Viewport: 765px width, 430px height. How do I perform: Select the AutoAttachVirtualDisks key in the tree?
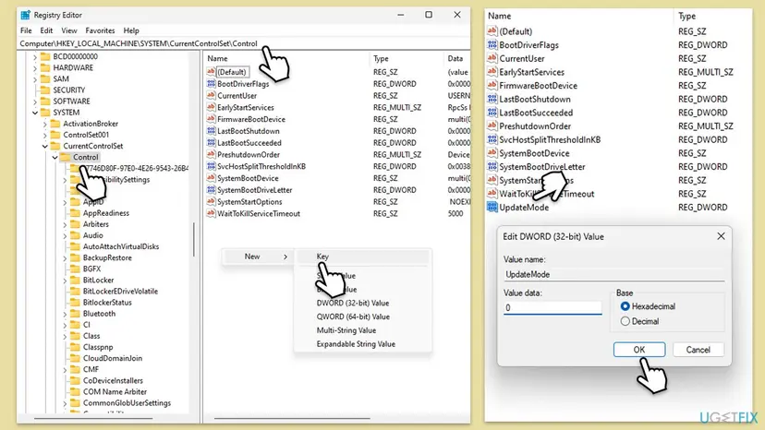pos(121,246)
